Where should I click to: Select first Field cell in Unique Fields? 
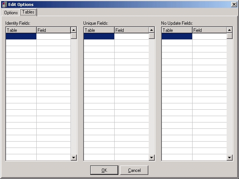point(131,36)
